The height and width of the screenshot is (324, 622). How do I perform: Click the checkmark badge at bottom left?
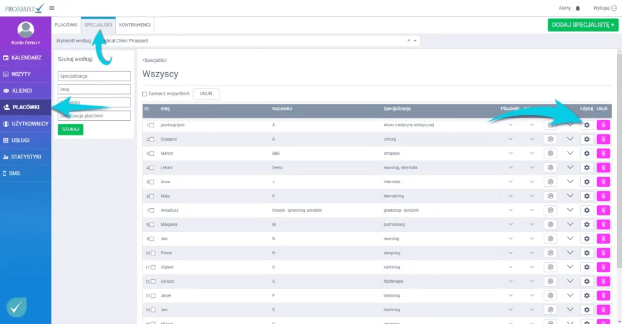click(17, 308)
